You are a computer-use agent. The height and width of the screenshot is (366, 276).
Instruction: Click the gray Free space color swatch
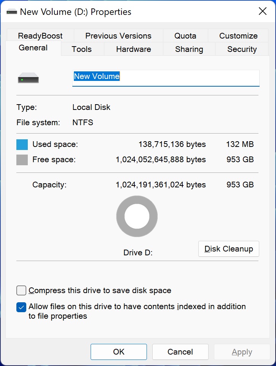tap(22, 160)
